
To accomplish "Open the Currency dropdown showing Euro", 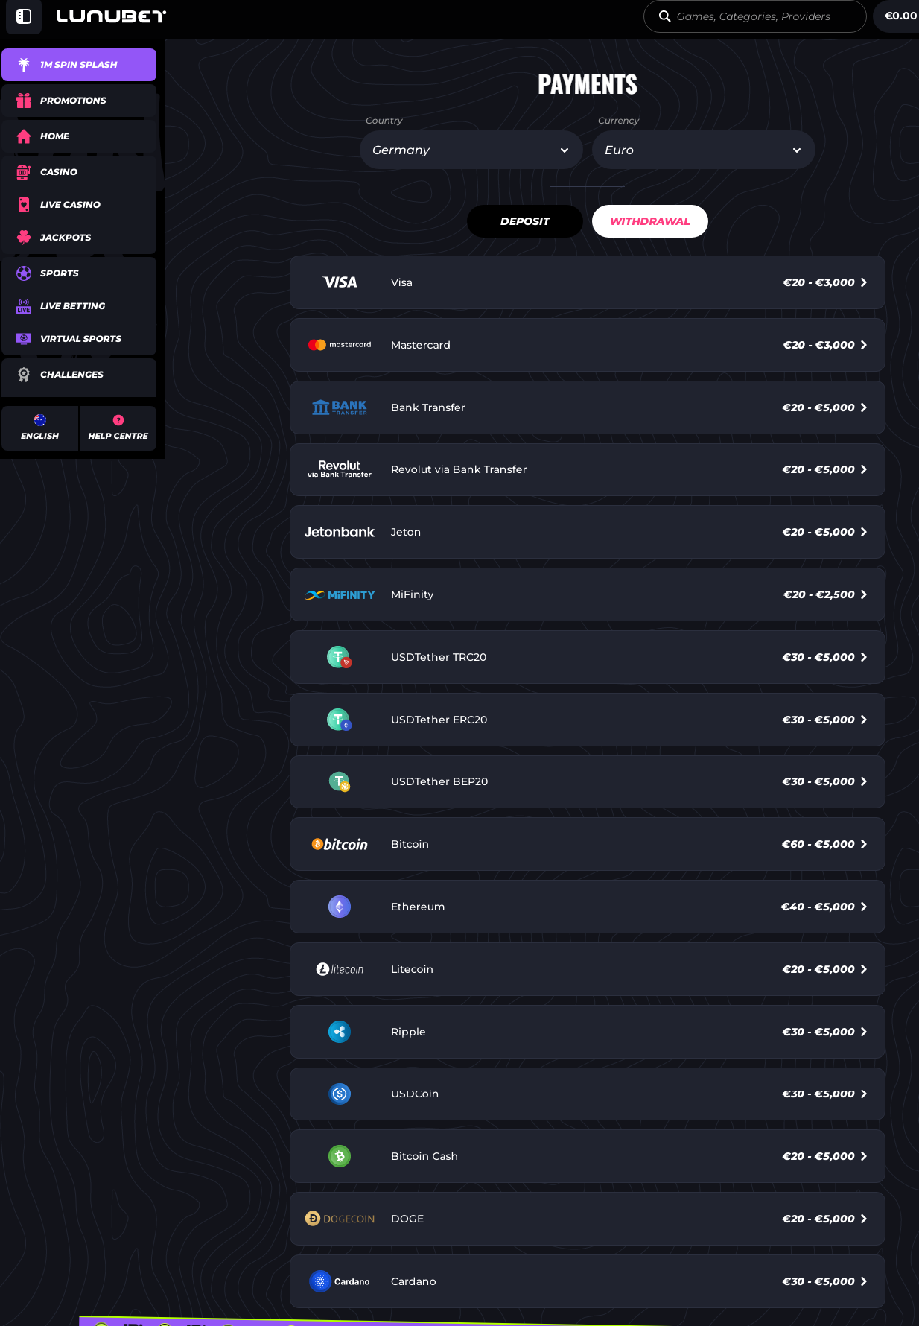I will 704,150.
